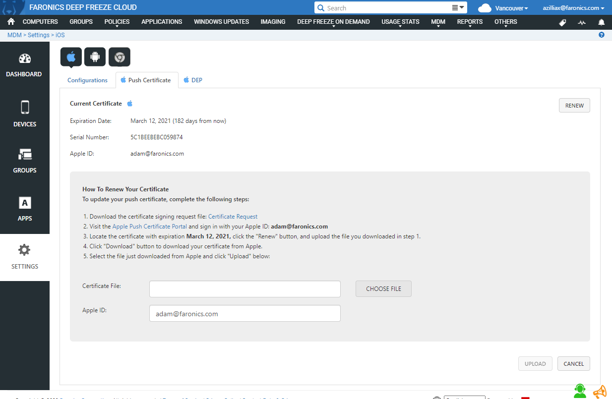Click the iOS breadcrumb link
The width and height of the screenshot is (612, 399).
click(x=60, y=35)
